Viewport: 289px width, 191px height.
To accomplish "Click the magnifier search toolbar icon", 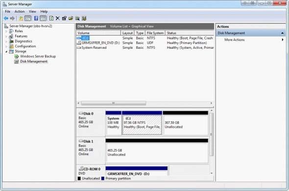I will 77,19.
